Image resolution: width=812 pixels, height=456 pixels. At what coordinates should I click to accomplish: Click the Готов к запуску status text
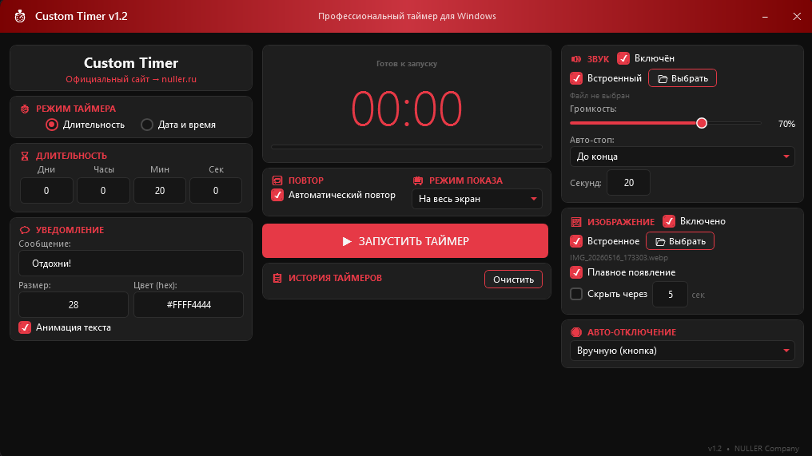pos(407,64)
